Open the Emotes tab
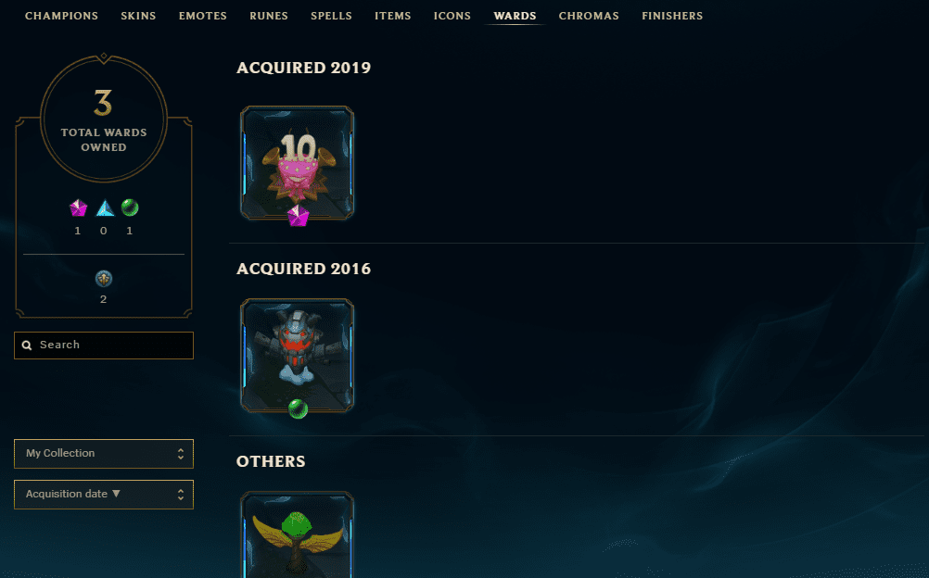 point(203,16)
